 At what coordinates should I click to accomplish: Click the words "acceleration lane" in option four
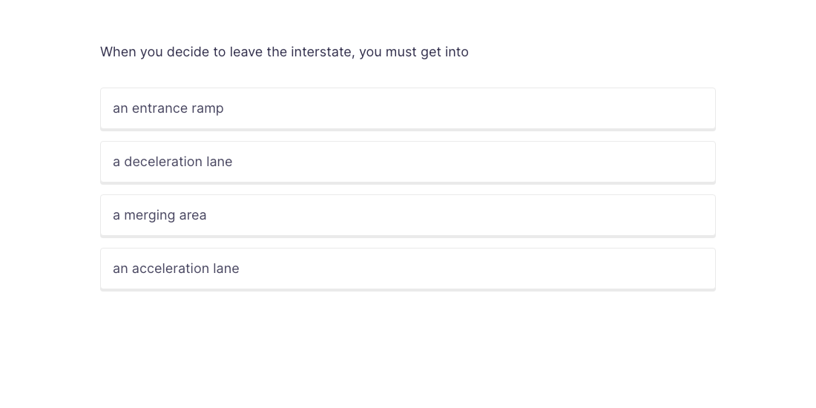[185, 269]
